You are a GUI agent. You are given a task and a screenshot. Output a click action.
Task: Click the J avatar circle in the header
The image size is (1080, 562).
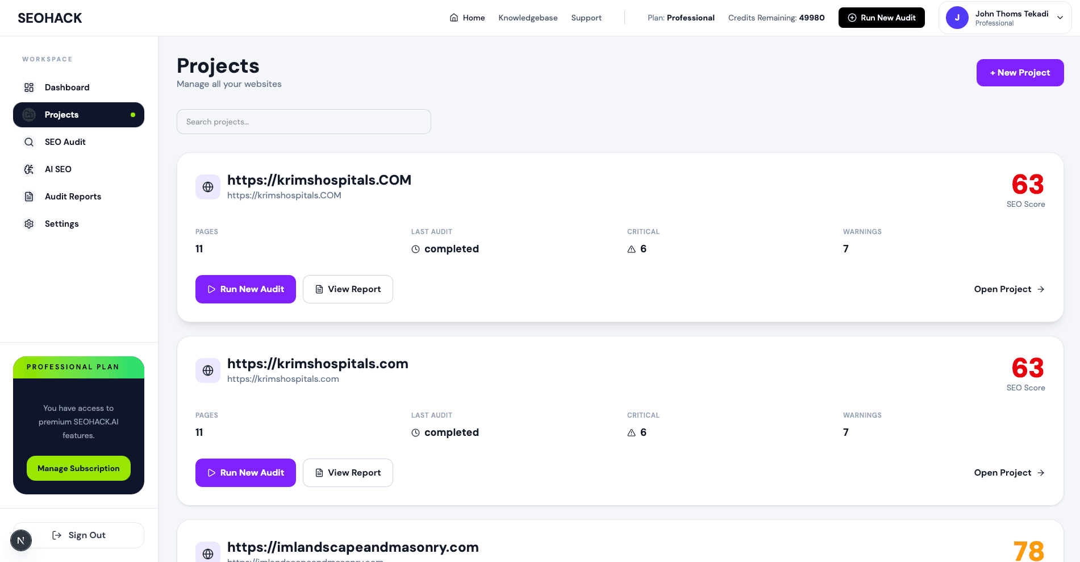pyautogui.click(x=957, y=18)
